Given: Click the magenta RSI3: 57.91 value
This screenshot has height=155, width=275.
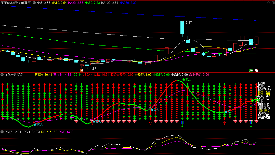Looking at the screenshot, I should click(x=67, y=132).
